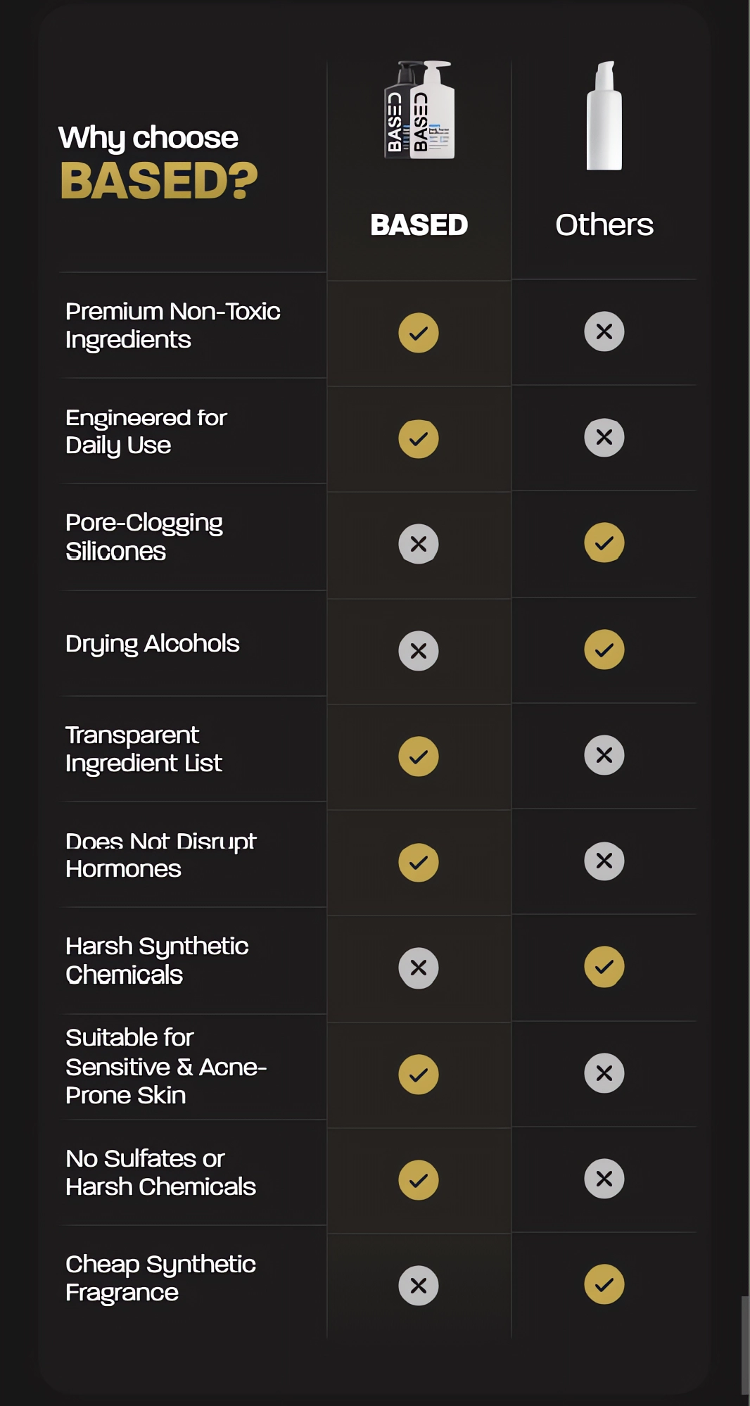Viewport: 750px width, 1406px height.
Task: Click Others X icon for No Sulfates row
Action: [x=604, y=1179]
